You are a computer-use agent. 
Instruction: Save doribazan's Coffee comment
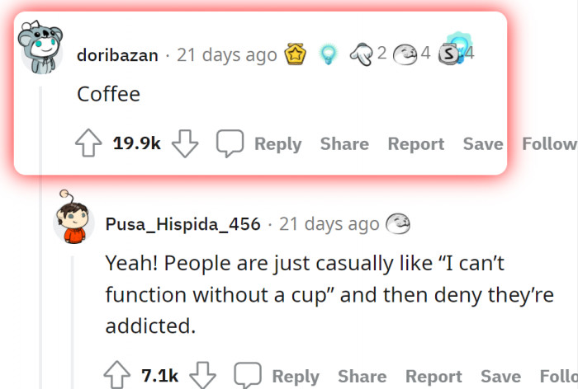[x=483, y=144]
